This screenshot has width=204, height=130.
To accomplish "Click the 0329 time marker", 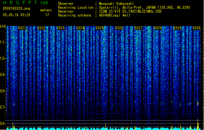I will 177,28.
